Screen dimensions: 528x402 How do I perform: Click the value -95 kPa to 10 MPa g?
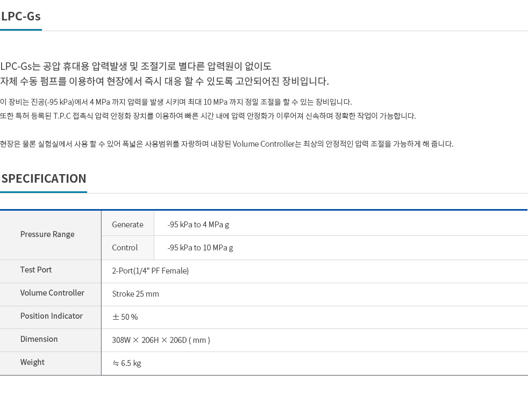200,248
